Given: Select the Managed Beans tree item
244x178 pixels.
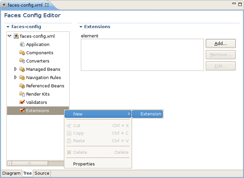Looking at the screenshot, I should (x=43, y=69).
